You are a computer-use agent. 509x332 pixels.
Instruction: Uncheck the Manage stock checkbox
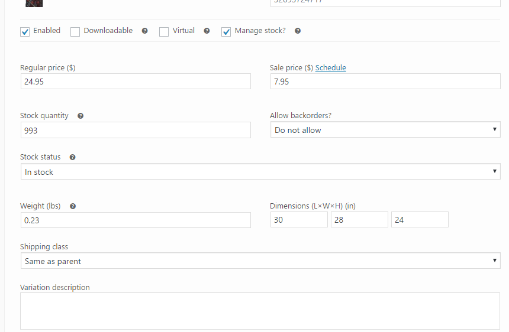point(226,32)
